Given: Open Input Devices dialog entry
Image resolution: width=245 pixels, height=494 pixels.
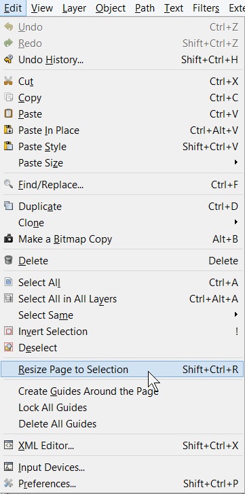Looking at the screenshot, I should (122, 467).
